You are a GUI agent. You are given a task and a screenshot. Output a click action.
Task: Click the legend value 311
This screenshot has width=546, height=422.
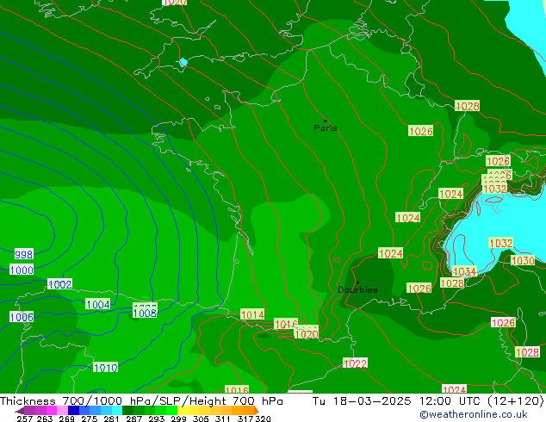click(223, 419)
